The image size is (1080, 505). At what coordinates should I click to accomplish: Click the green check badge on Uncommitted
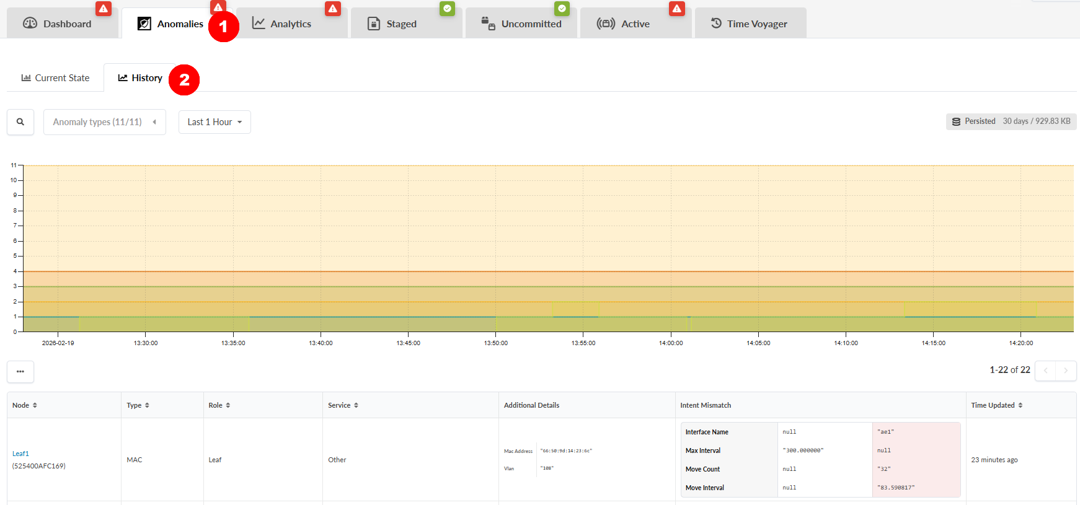[x=562, y=9]
